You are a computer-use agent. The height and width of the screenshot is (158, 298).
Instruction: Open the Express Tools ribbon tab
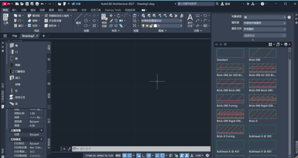[113, 10]
